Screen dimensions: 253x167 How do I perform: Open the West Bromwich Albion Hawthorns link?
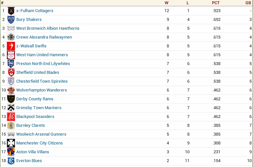point(48,28)
